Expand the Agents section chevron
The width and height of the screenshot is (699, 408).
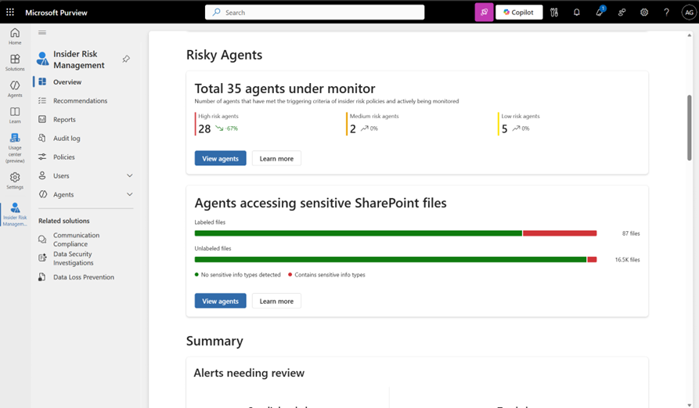[130, 194]
